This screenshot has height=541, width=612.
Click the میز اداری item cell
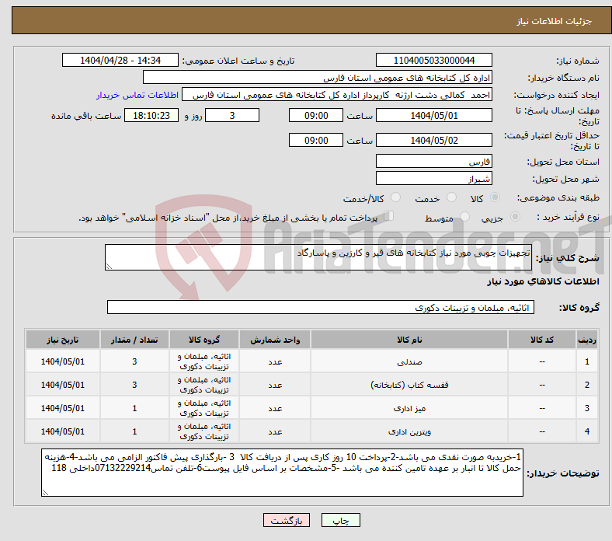click(409, 408)
